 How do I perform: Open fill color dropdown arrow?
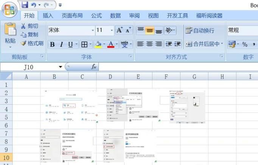click(104, 44)
